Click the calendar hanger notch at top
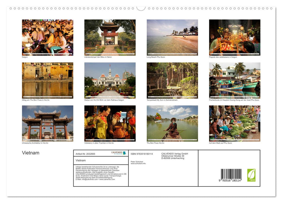This screenshot has height=203, width=282. tap(141, 8)
